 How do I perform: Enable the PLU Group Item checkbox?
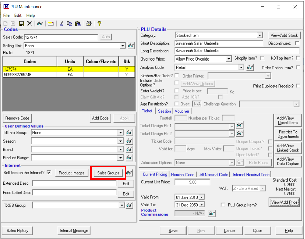223,205
